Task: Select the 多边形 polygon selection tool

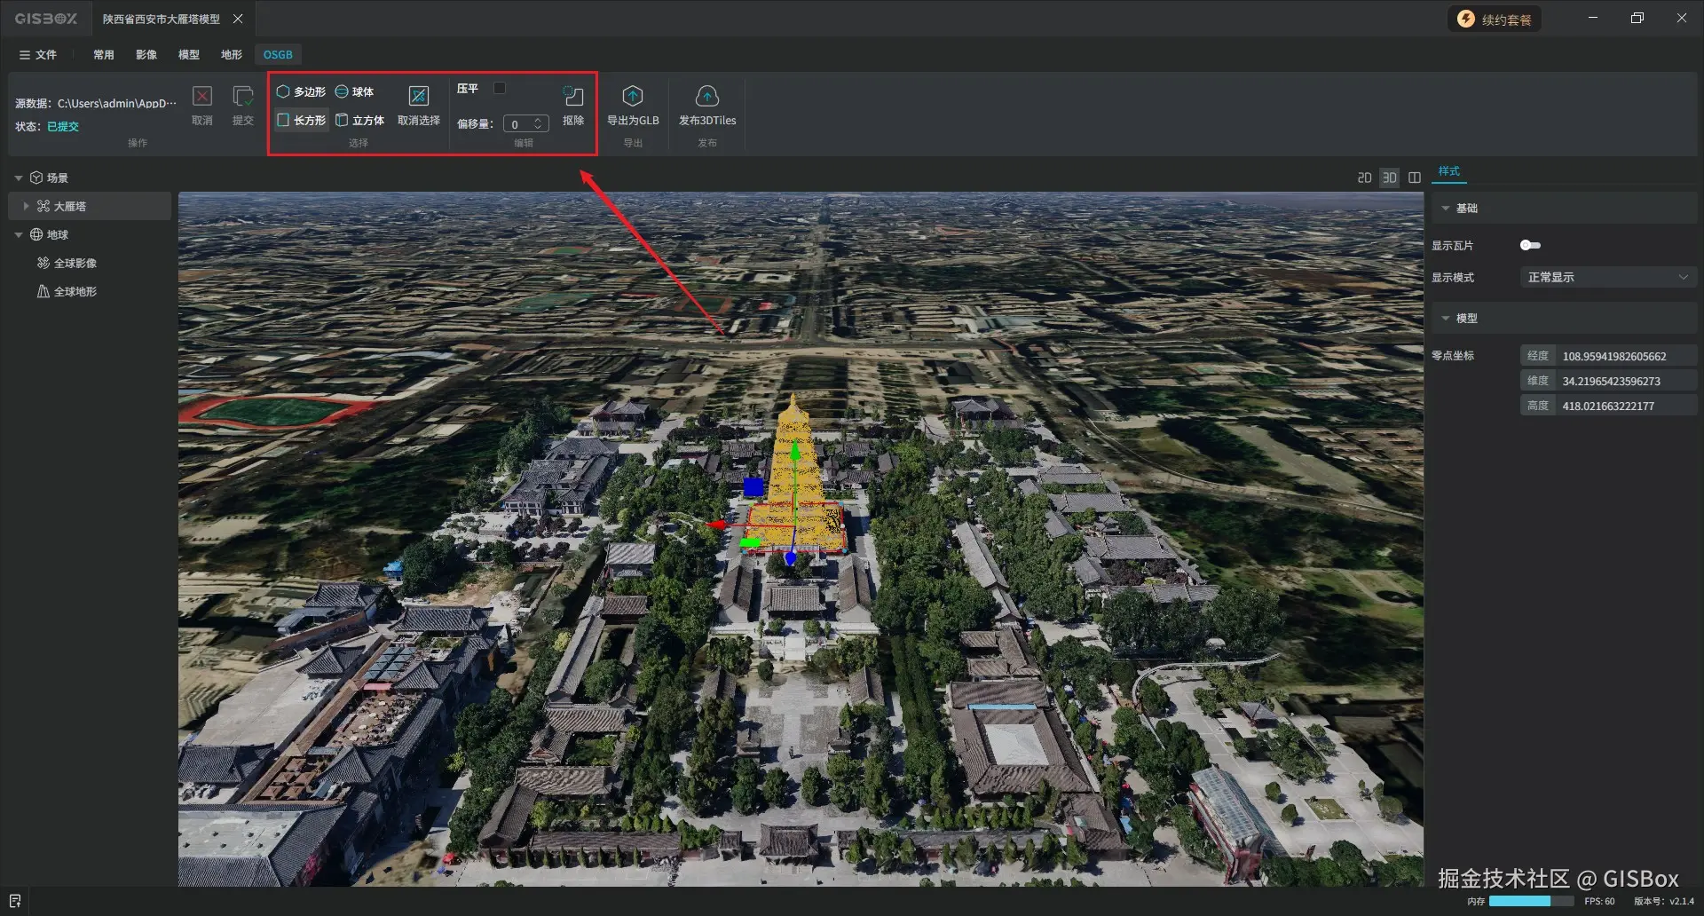Action: point(301,91)
